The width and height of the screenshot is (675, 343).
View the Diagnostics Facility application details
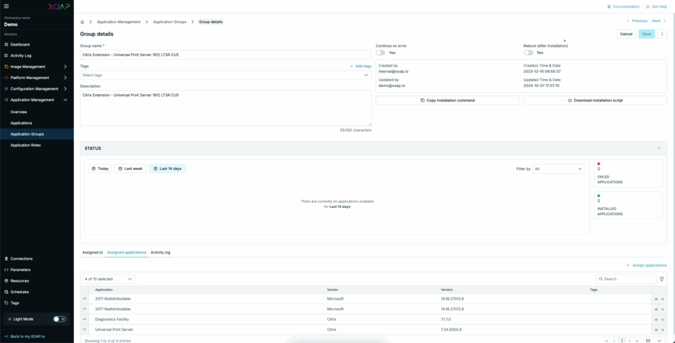[x=656, y=319]
